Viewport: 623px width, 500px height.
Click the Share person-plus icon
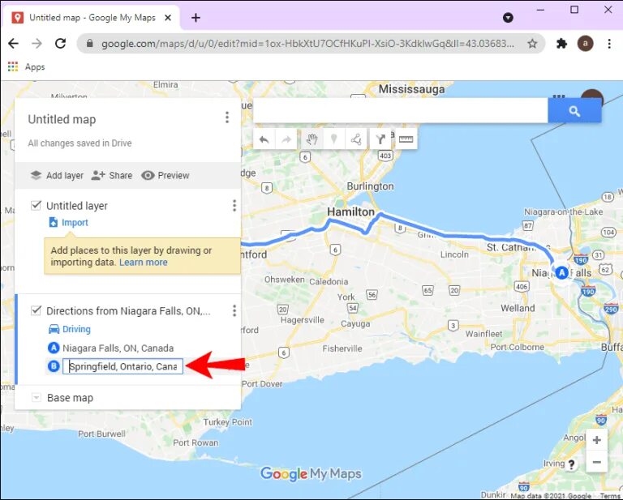pos(97,175)
